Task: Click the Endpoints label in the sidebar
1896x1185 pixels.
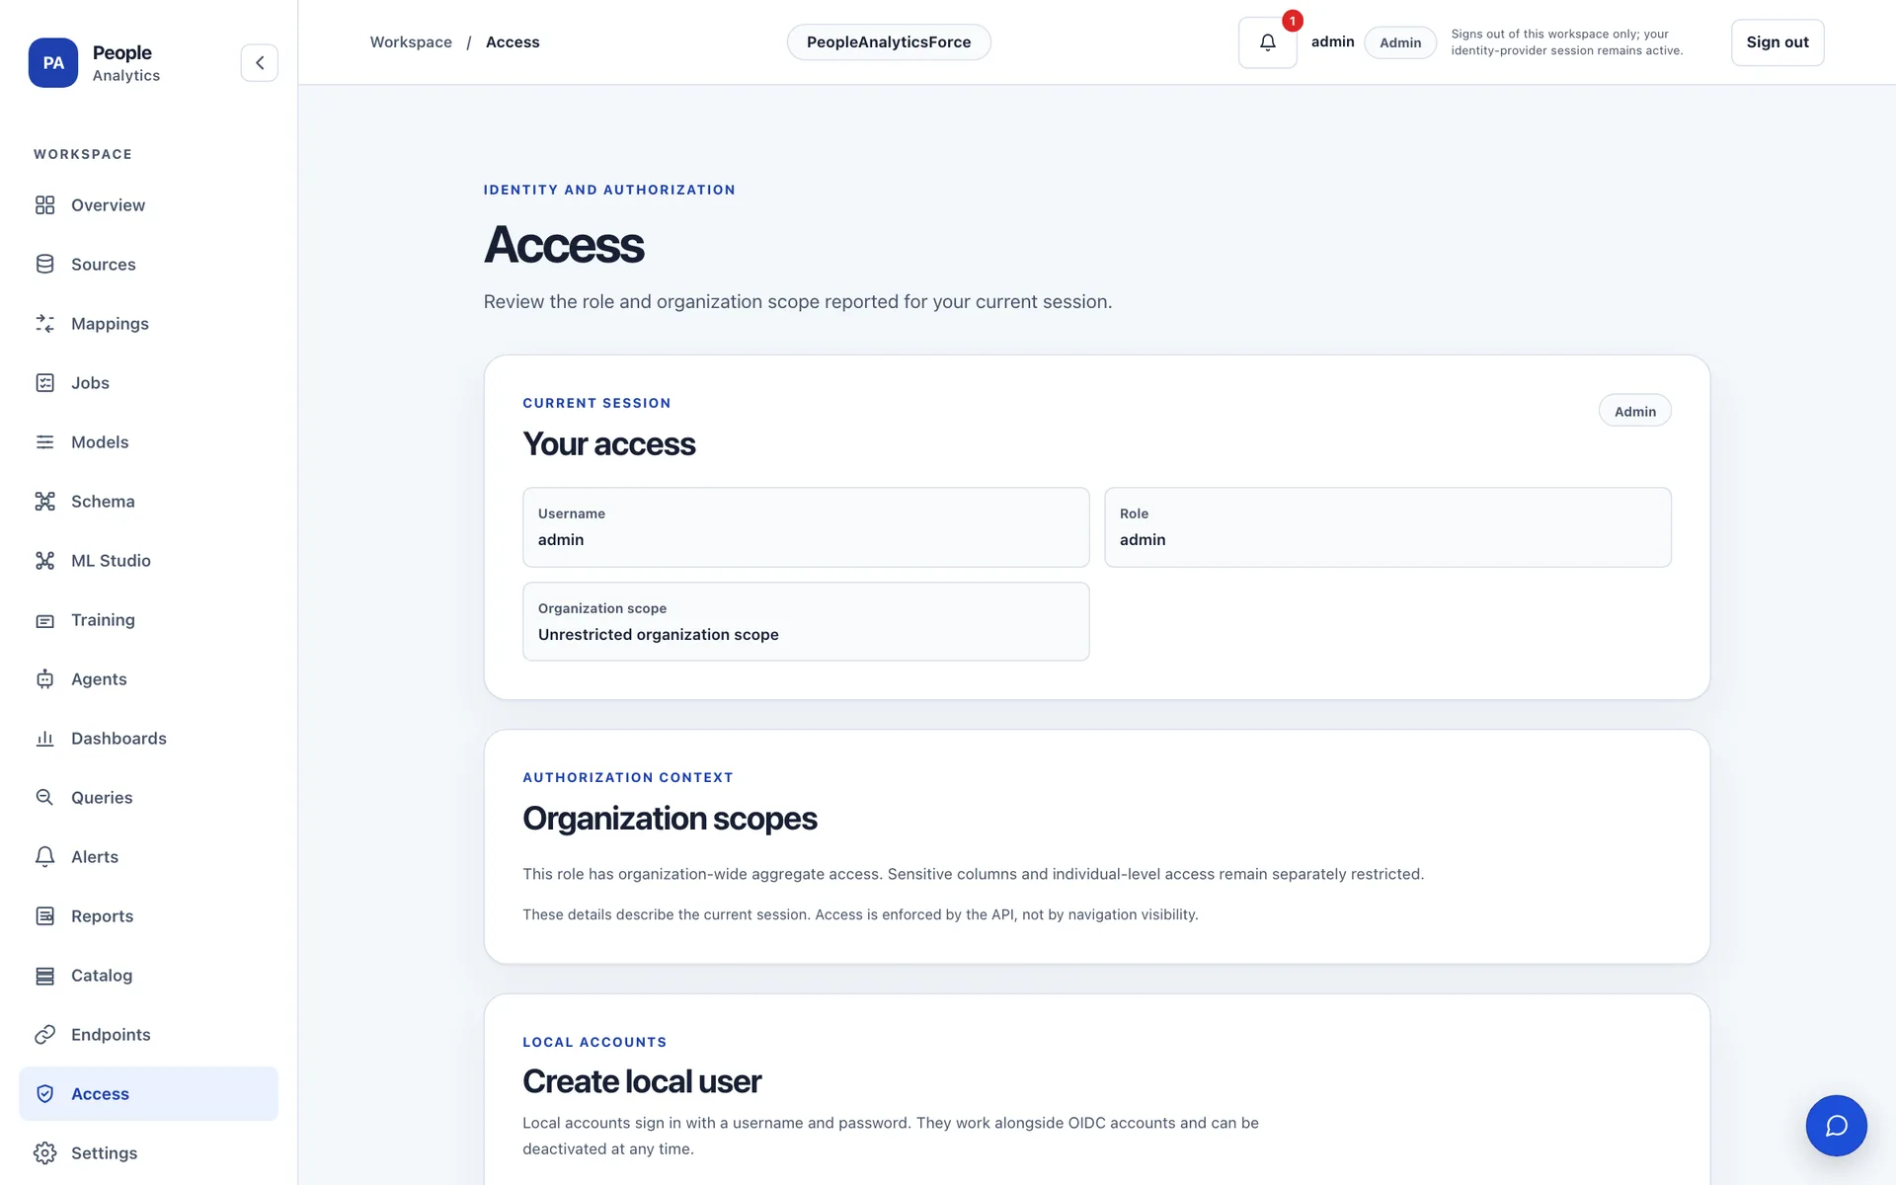Action: 111,1034
